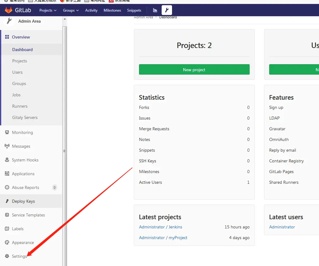
Task: Open the Groups dropdown in navbar
Action: click(x=71, y=10)
